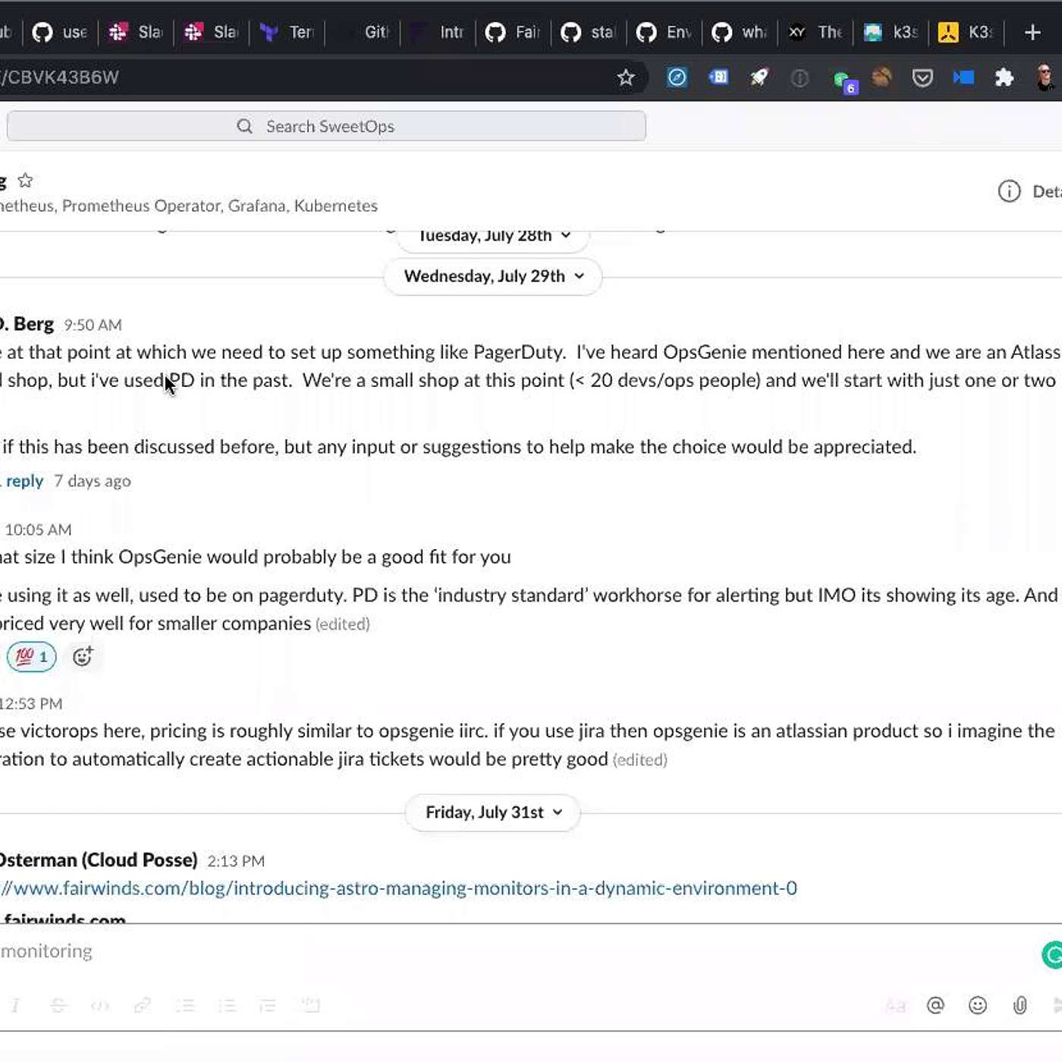Switch to the Terraform browser tab
The height and width of the screenshot is (1062, 1062).
click(287, 32)
